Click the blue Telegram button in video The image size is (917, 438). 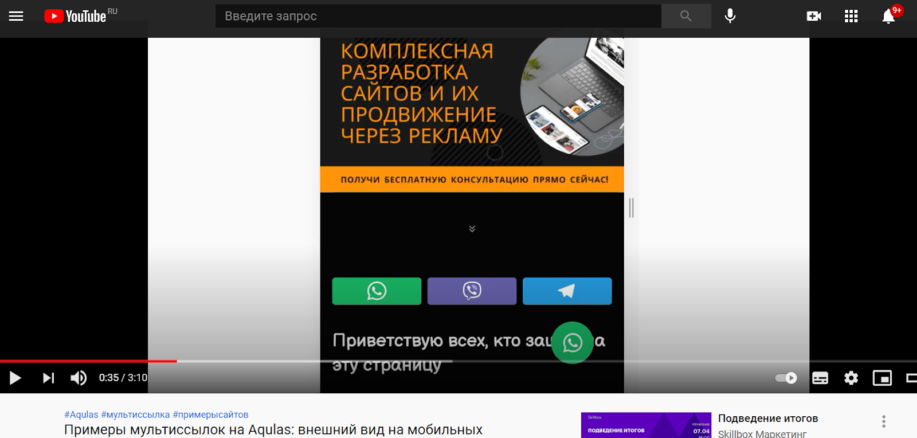coord(567,291)
